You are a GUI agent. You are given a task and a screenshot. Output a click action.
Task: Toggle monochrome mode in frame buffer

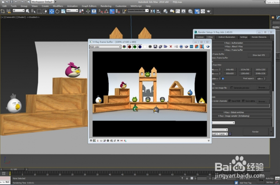pyautogui.click(x=150, y=47)
